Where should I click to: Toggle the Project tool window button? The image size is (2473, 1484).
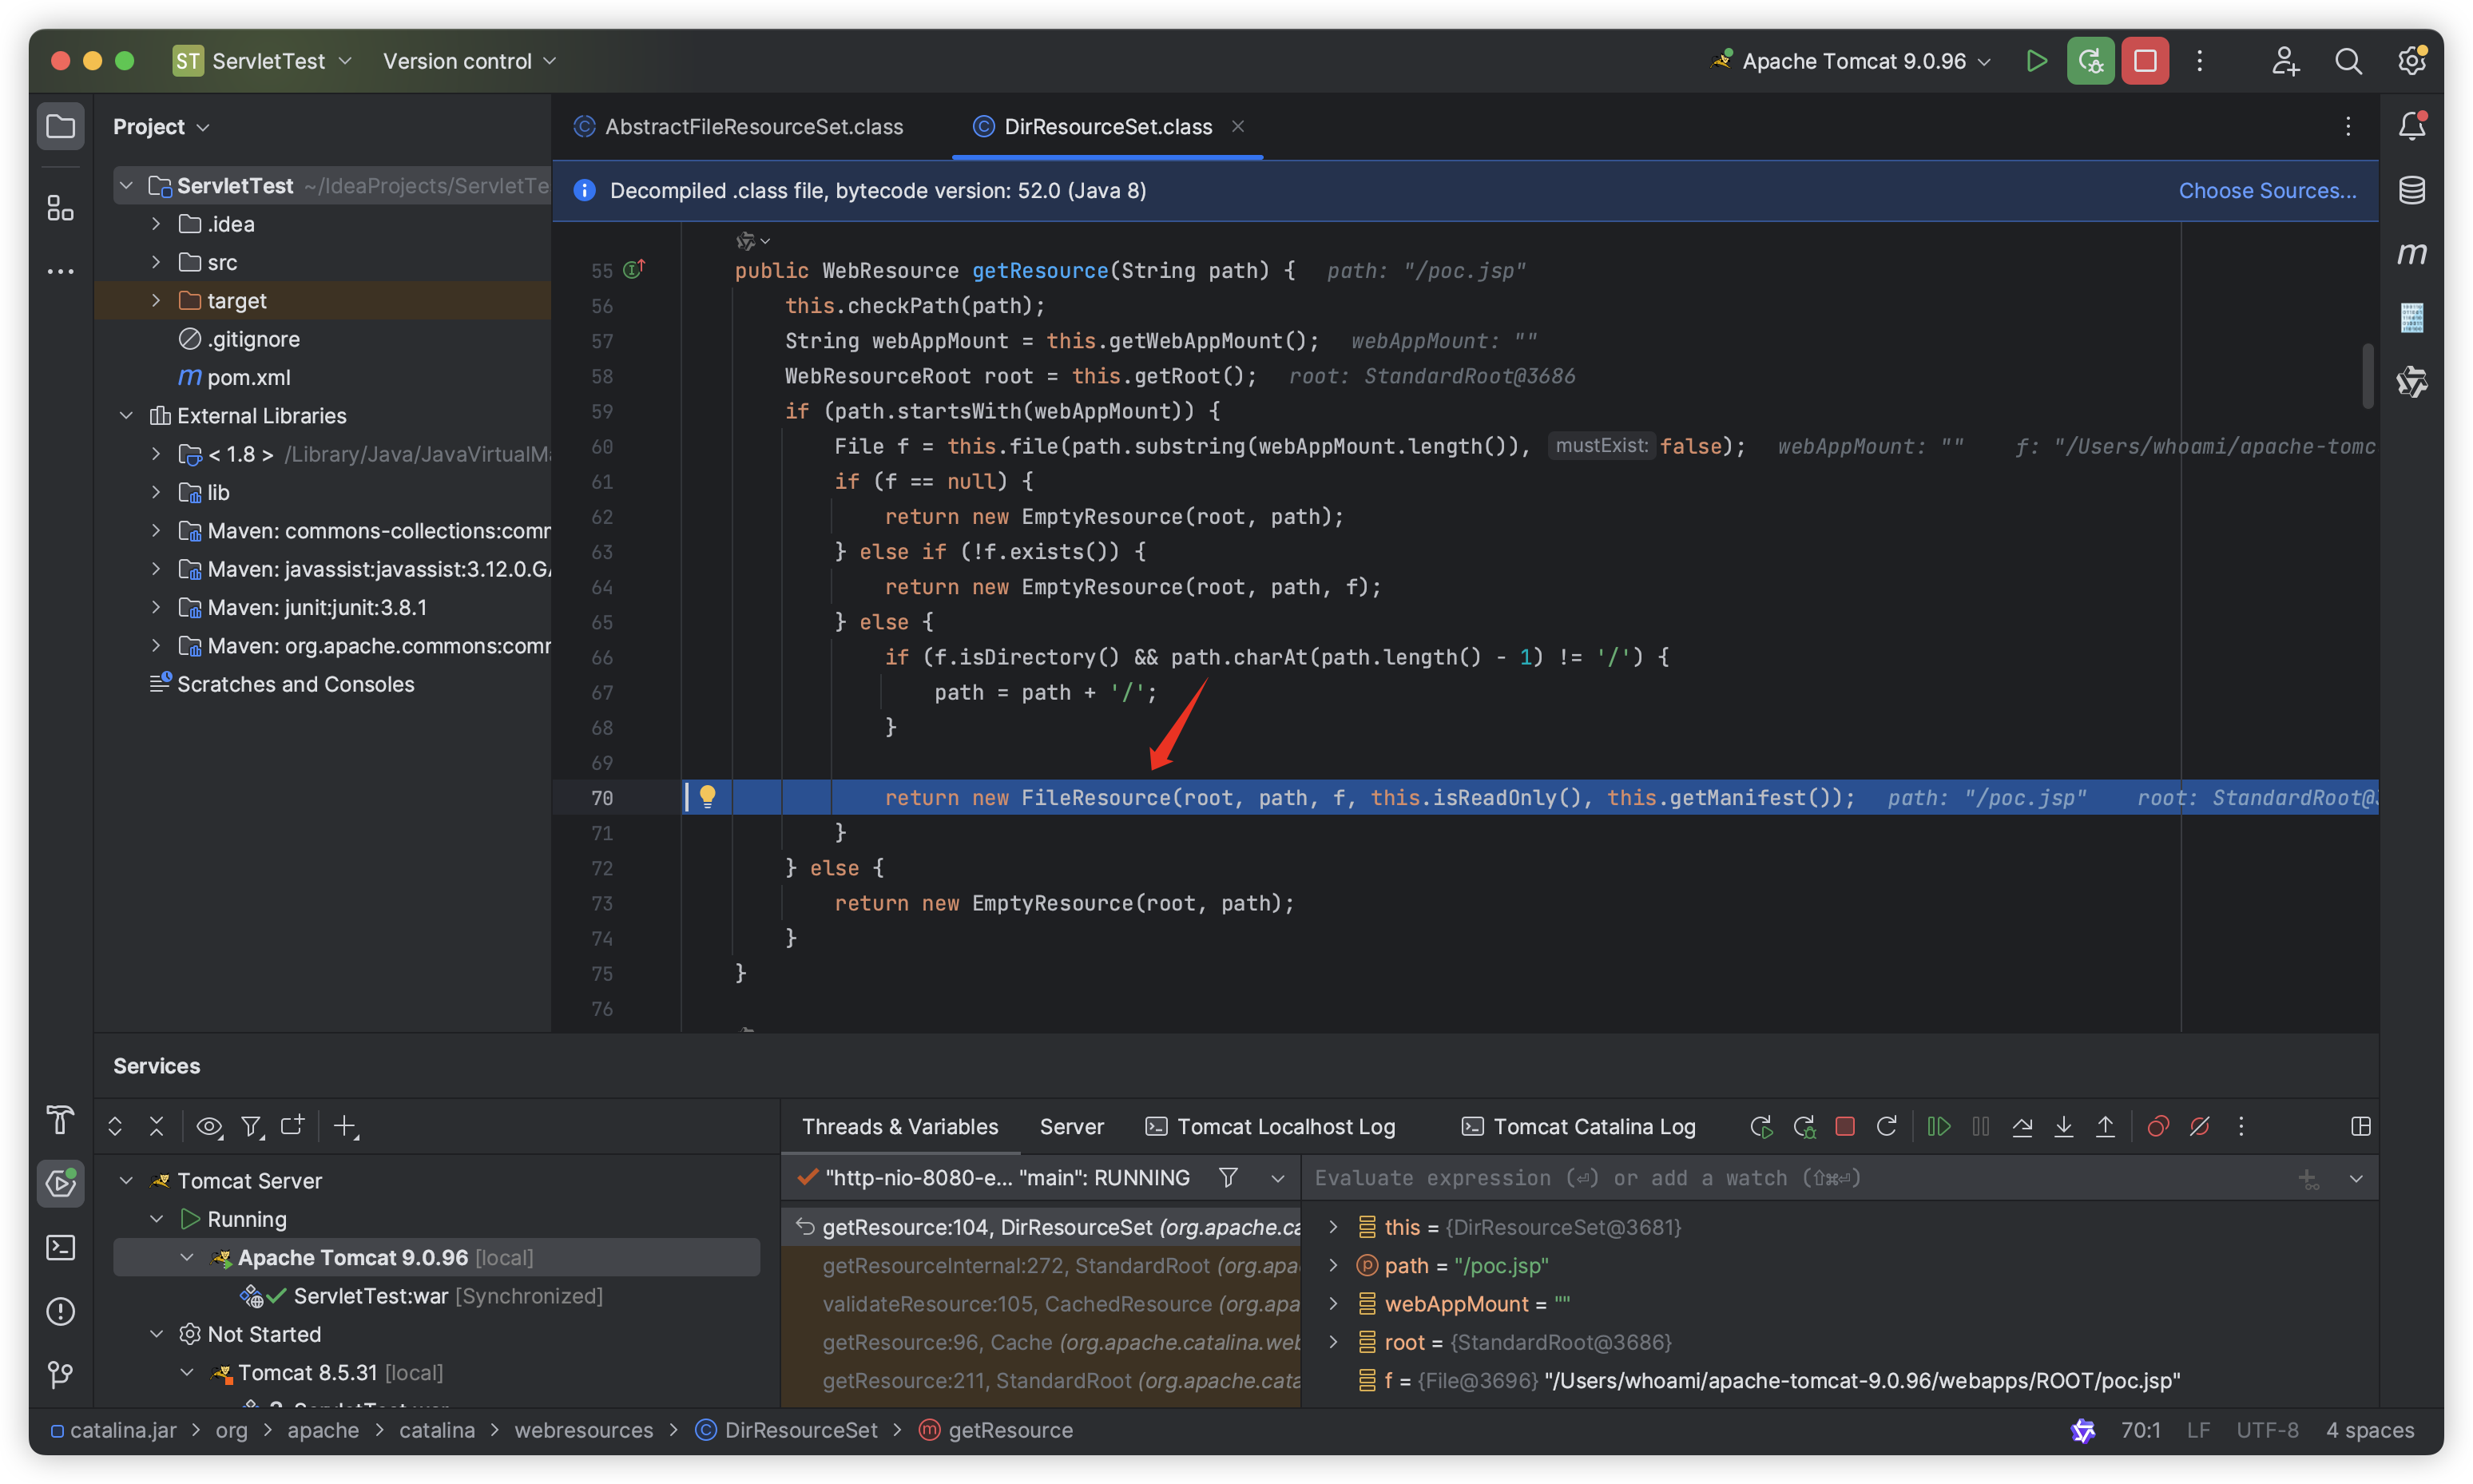60,126
